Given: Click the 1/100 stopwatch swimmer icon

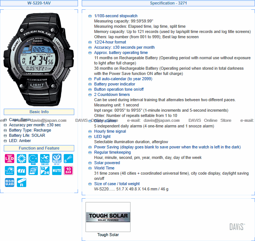Looking at the screenshot, I should tap(45, 159).
